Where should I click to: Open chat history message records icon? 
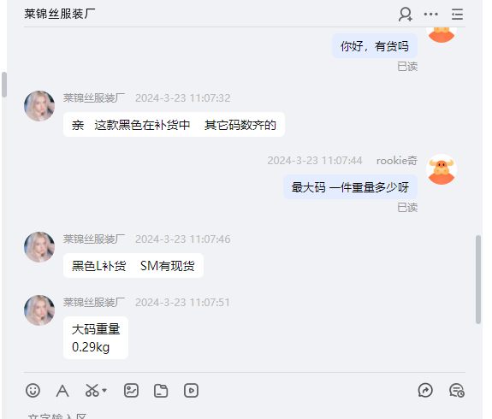click(457, 391)
